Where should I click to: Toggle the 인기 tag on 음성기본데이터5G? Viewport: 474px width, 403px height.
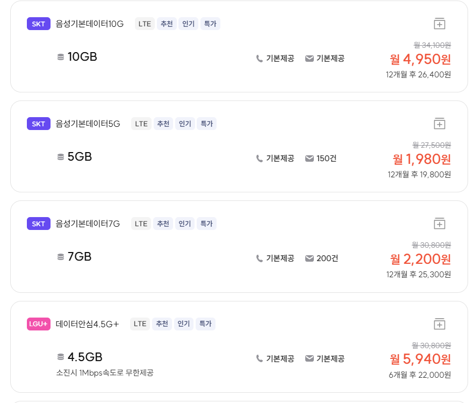[x=185, y=124]
